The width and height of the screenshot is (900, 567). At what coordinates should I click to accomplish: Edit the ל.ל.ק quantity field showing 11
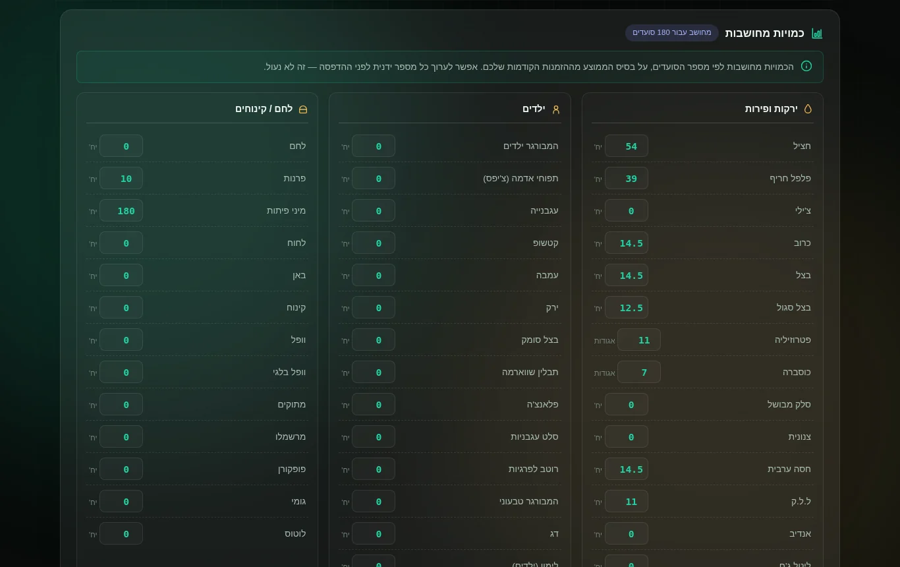click(x=627, y=501)
